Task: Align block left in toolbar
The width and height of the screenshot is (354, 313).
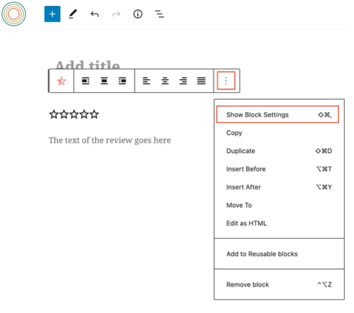Action: 86,81
